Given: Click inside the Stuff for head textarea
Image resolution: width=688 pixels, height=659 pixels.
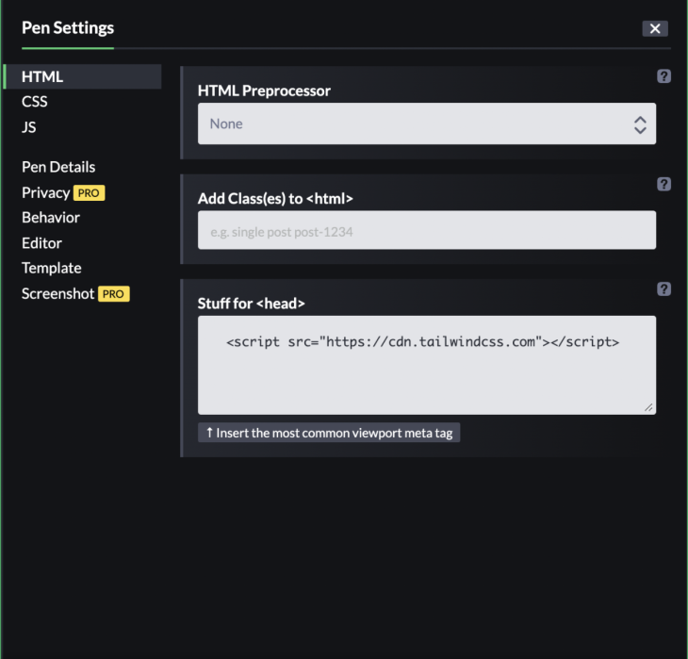Looking at the screenshot, I should [427, 365].
